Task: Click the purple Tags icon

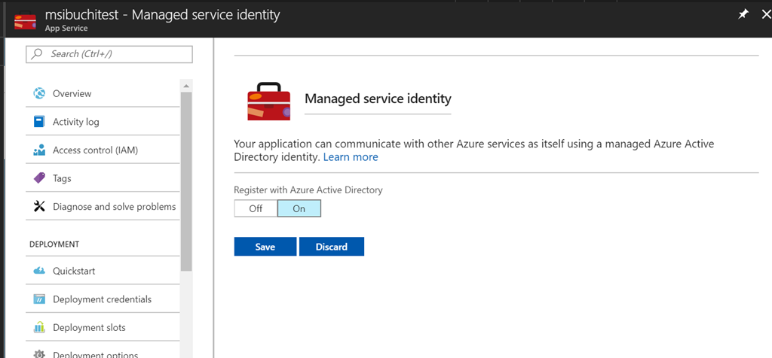Action: (39, 178)
